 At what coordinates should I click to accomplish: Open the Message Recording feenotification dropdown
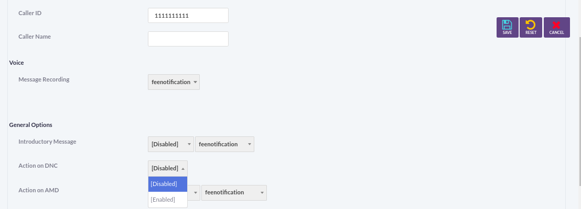coord(174,82)
